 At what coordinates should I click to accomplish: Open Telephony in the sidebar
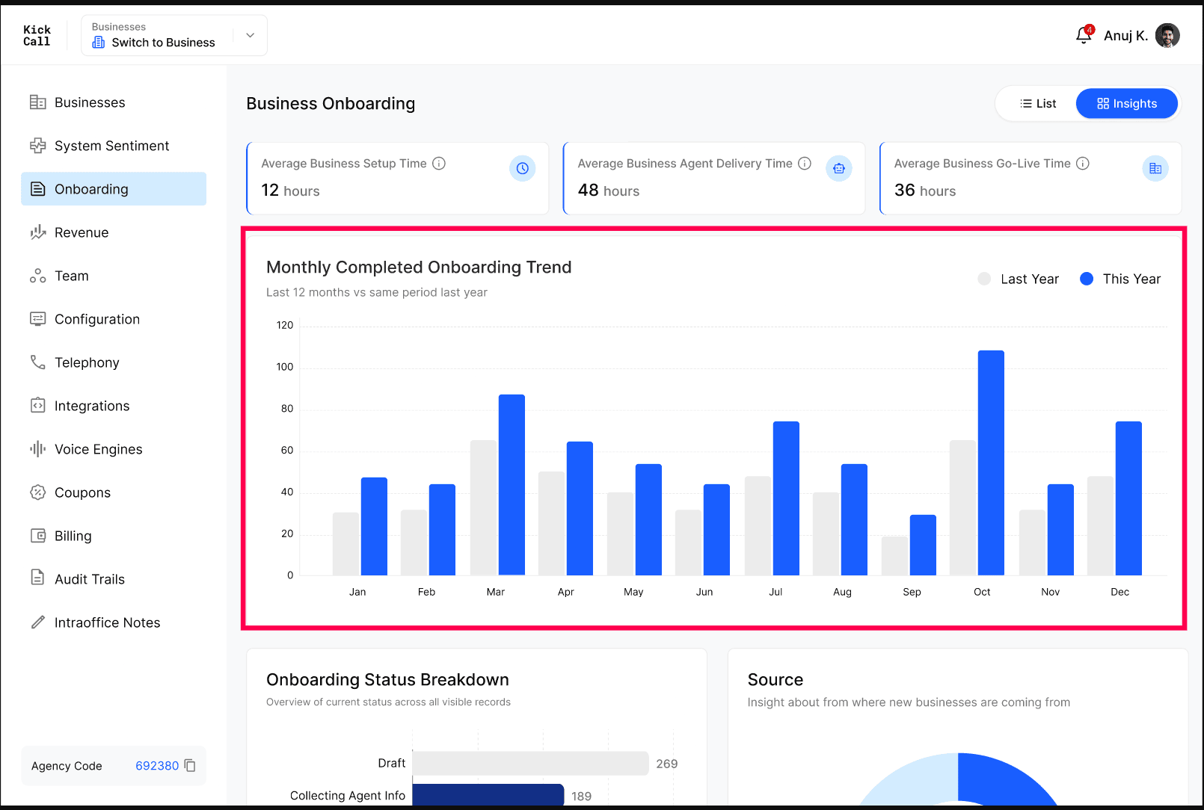tap(114, 362)
